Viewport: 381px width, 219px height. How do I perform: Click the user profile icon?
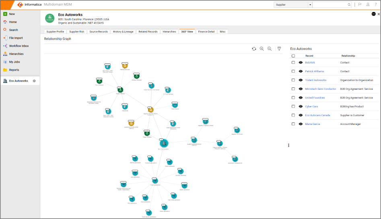368,5
